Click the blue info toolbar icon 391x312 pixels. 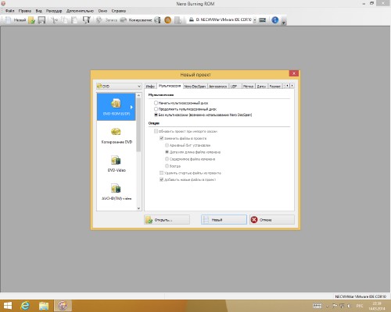[x=275, y=19]
